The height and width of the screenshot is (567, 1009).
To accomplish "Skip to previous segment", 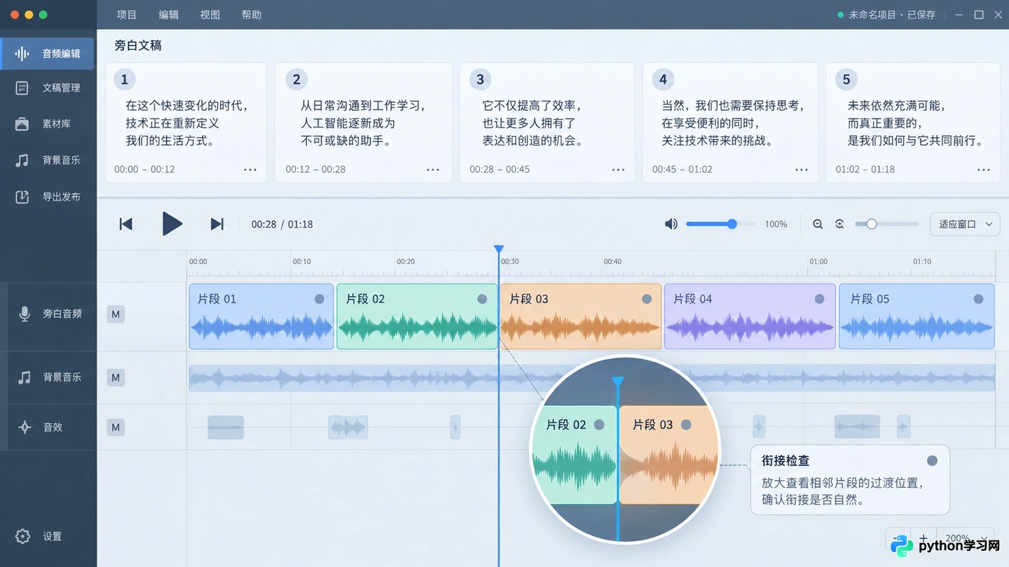I will 126,224.
